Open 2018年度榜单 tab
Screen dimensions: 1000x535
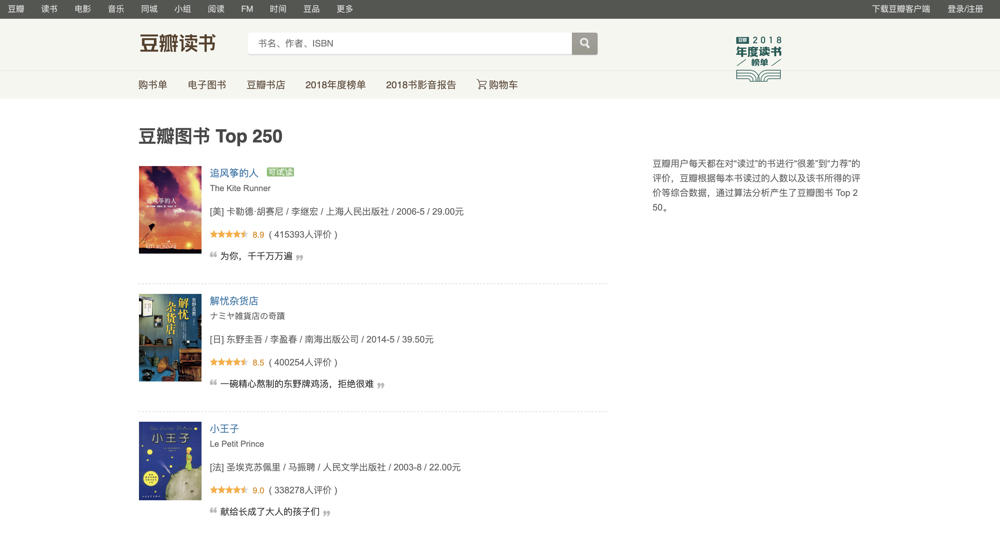[x=335, y=85]
